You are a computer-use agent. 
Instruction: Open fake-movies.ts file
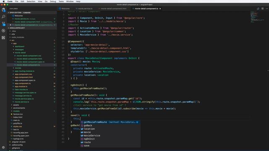click(x=21, y=89)
